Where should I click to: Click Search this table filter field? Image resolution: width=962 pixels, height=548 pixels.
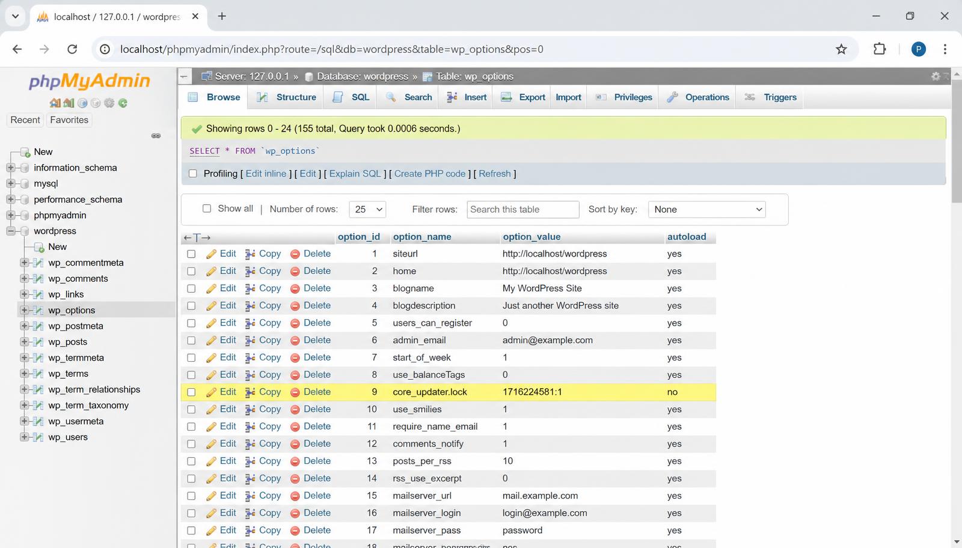pyautogui.click(x=523, y=209)
